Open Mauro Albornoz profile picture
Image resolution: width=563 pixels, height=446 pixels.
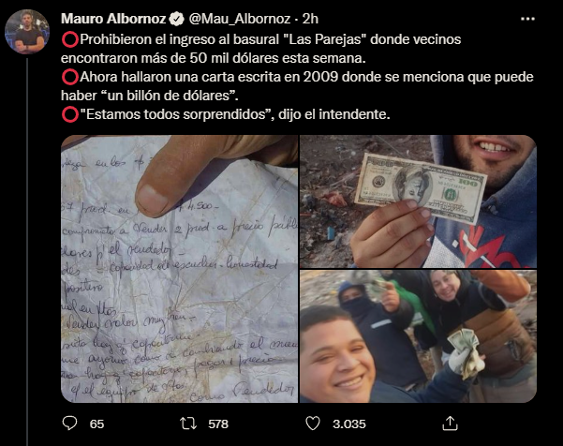pos(27,32)
